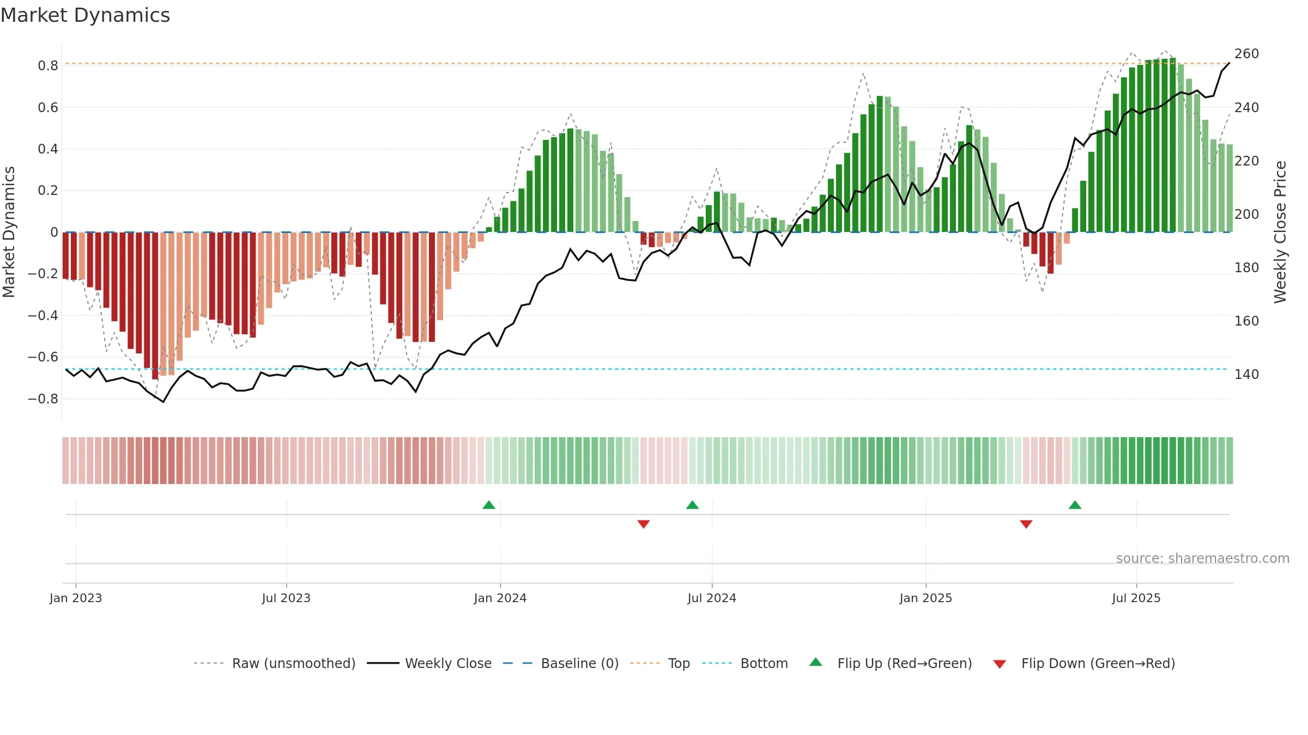The height and width of the screenshot is (735, 1308).
Task: Toggle the Weekly Close legend entry
Action: point(429,663)
